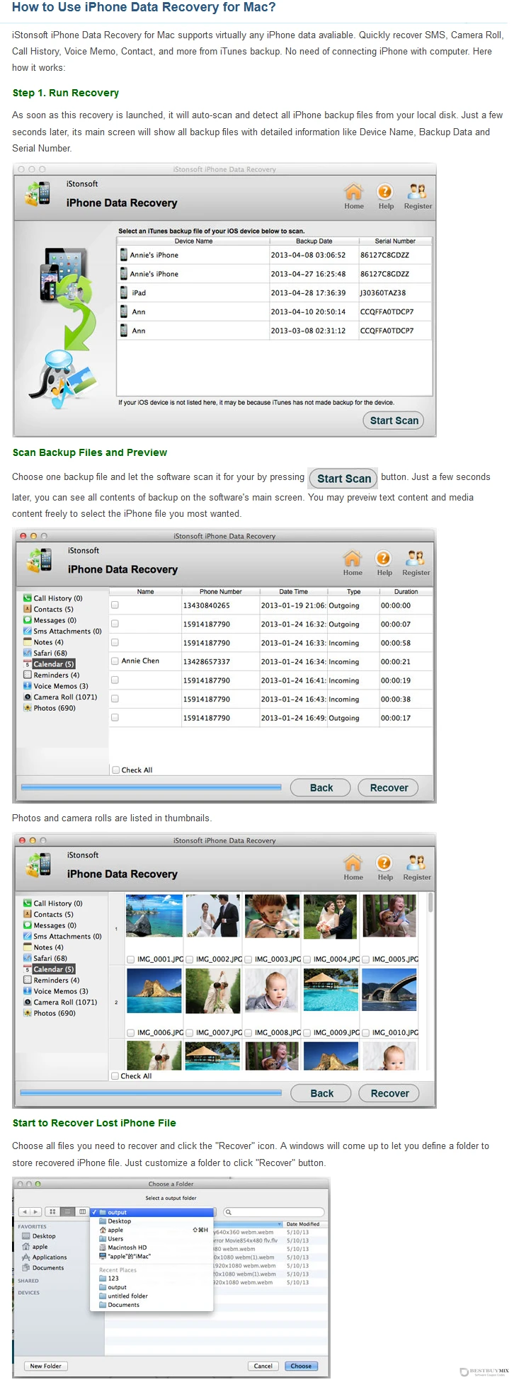The height and width of the screenshot is (1382, 514).
Task: Tick the Annie Chen call checkbox
Action: (x=115, y=661)
